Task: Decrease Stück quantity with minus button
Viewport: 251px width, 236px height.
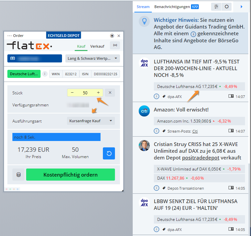Action: click(72, 93)
